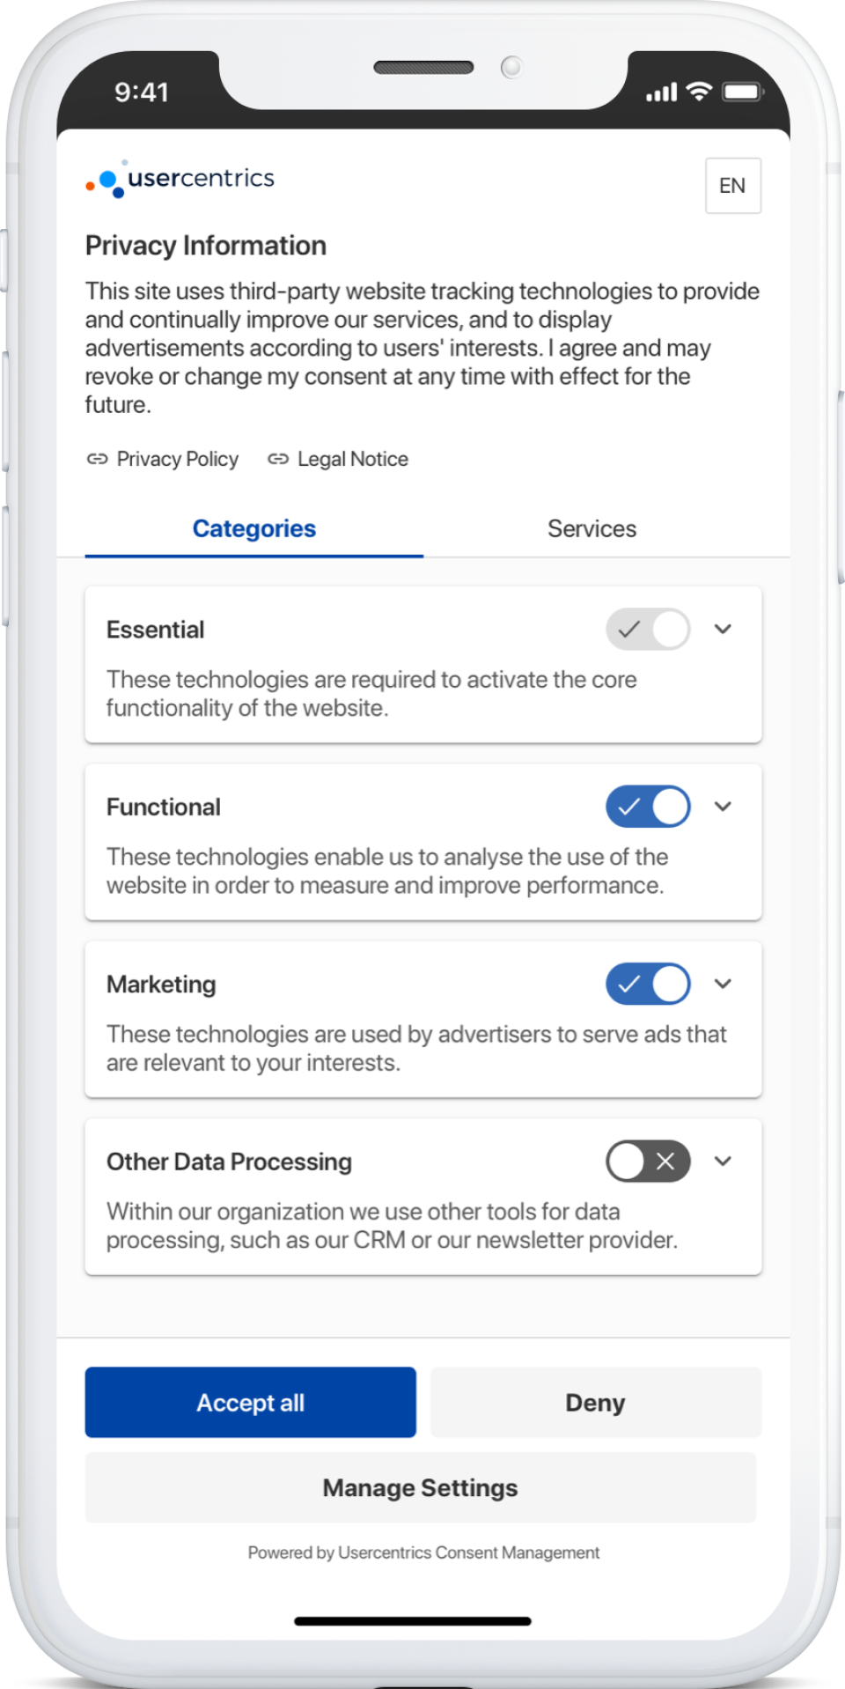This screenshot has width=845, height=1689.
Task: Expand the Marketing category details
Action: click(x=724, y=984)
